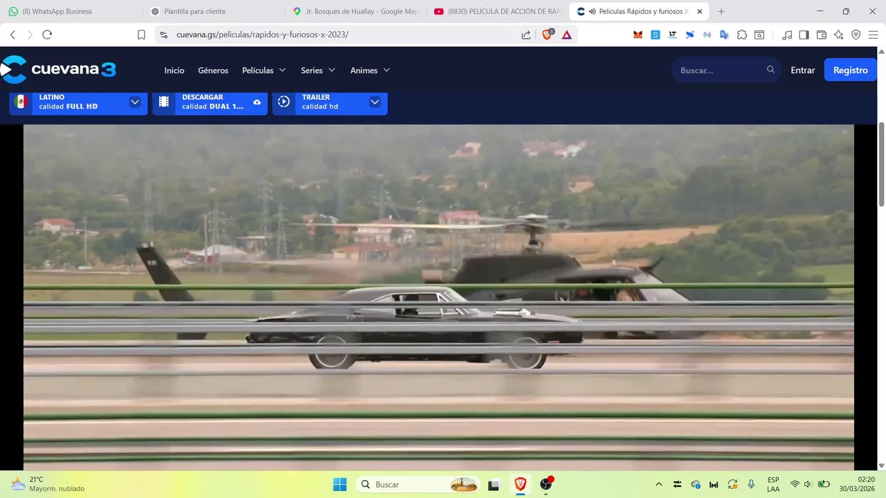Reload the current page
The width and height of the screenshot is (886, 498).
[x=47, y=35]
